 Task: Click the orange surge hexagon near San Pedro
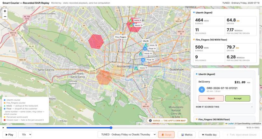(104, 78)
